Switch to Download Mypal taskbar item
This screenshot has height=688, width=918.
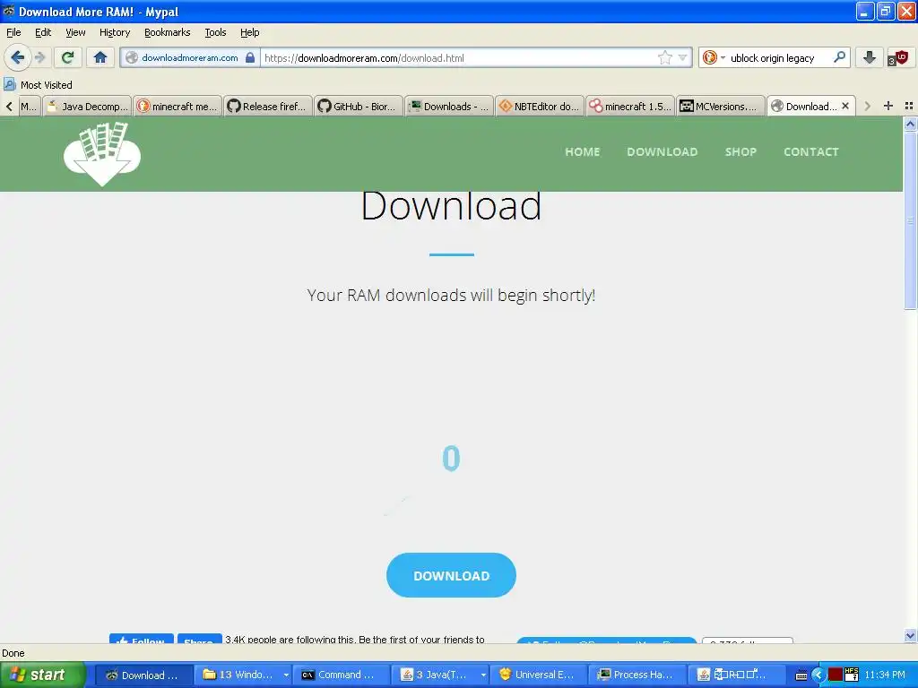144,675
